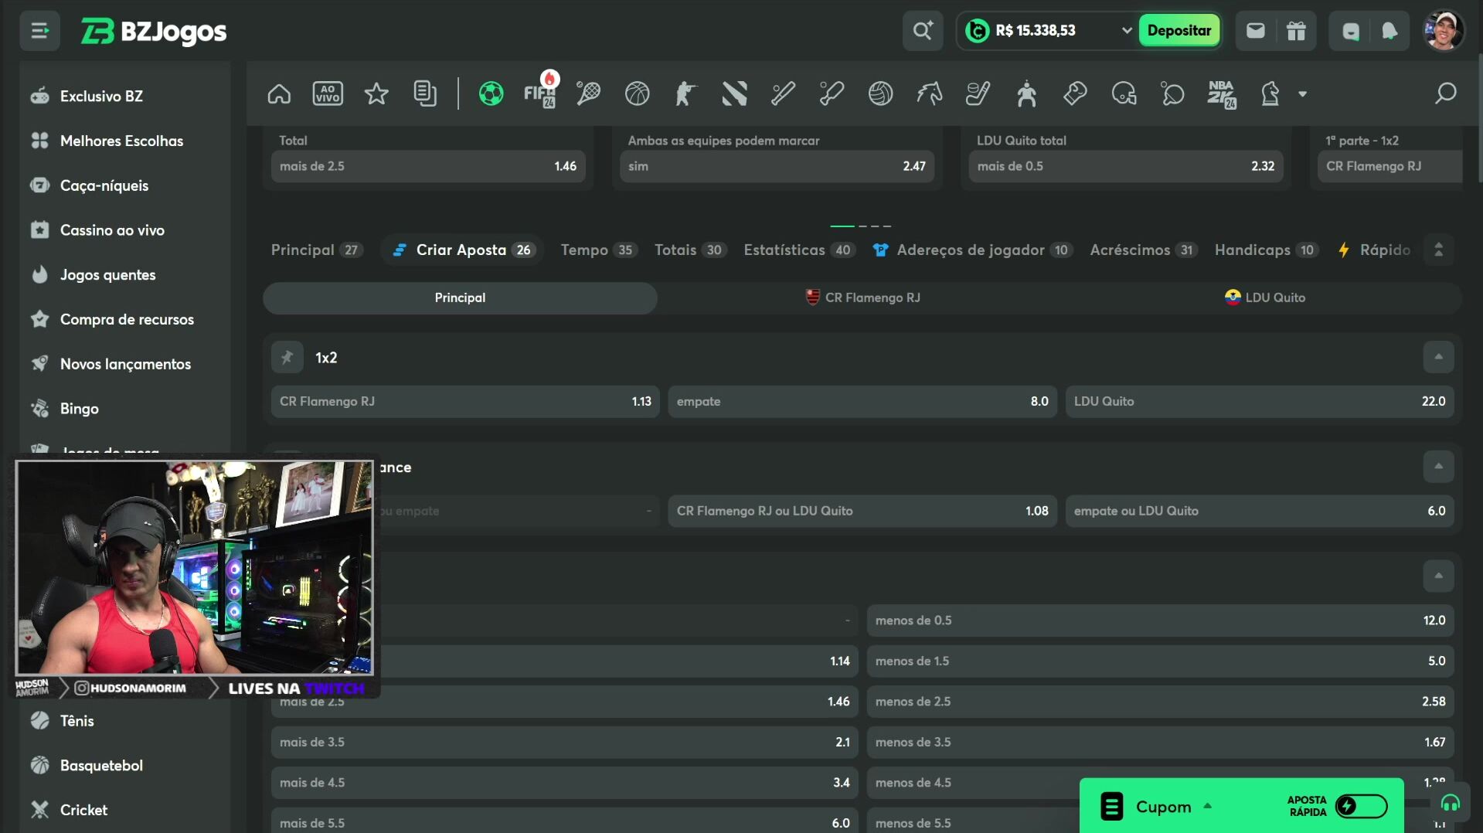The width and height of the screenshot is (1483, 833).
Task: Pin the 1x2 market
Action: tap(287, 357)
